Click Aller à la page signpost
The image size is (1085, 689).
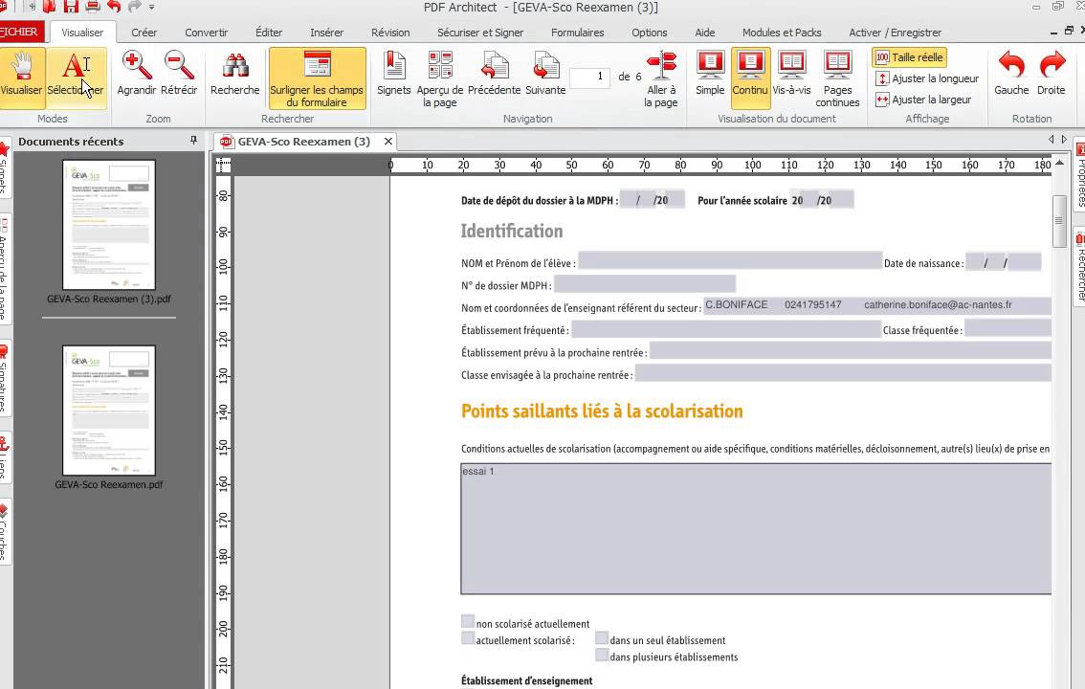(x=661, y=78)
